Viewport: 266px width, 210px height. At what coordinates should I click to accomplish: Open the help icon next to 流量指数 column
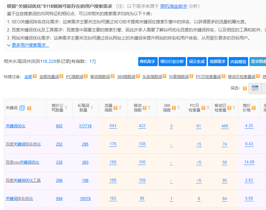pos(115,107)
